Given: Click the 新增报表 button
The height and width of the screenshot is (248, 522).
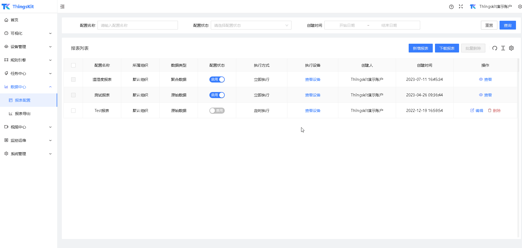Looking at the screenshot, I should coord(420,48).
